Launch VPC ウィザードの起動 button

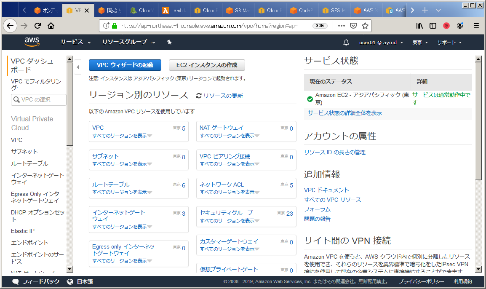[x=125, y=65]
